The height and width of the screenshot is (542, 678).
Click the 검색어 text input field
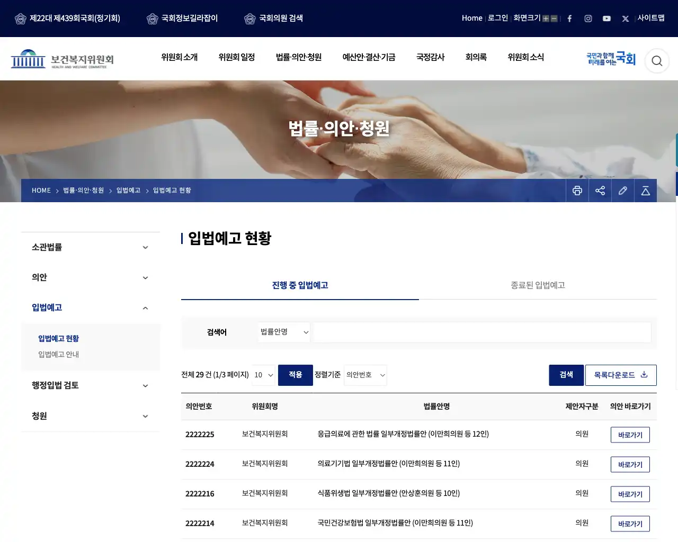pyautogui.click(x=482, y=332)
